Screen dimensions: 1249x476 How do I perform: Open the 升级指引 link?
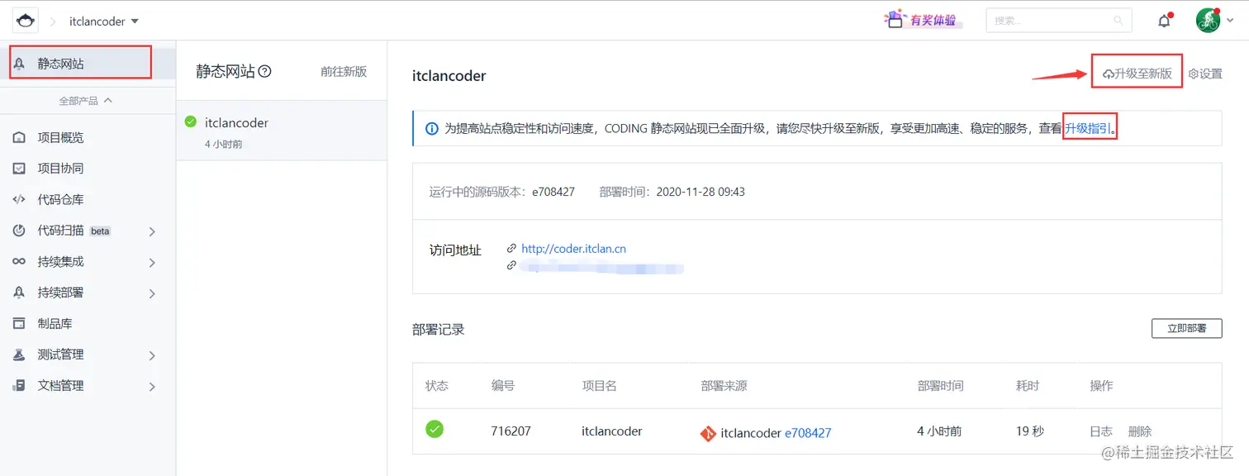coord(1088,126)
